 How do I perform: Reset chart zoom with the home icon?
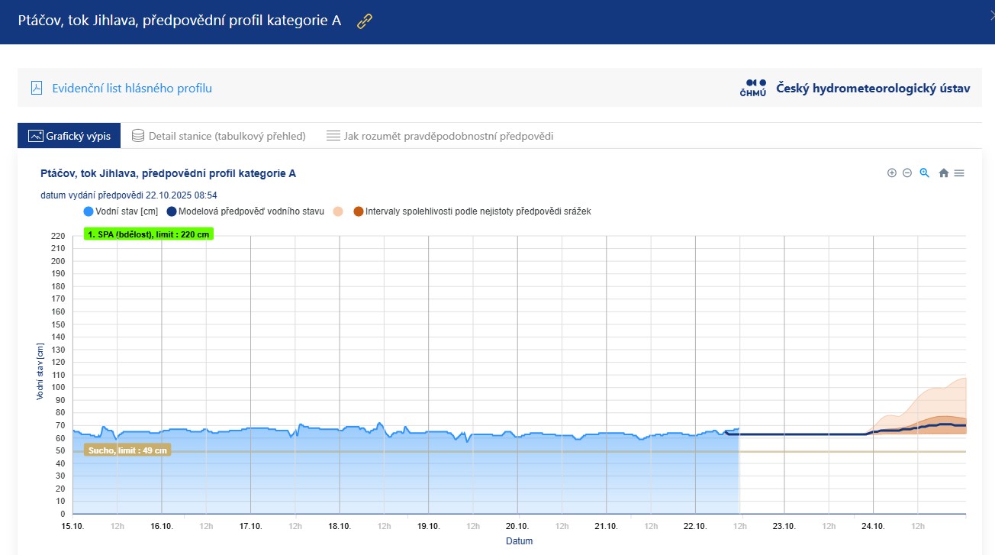pyautogui.click(x=943, y=173)
